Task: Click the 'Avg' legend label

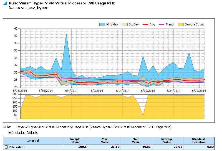Action: pos(152,24)
